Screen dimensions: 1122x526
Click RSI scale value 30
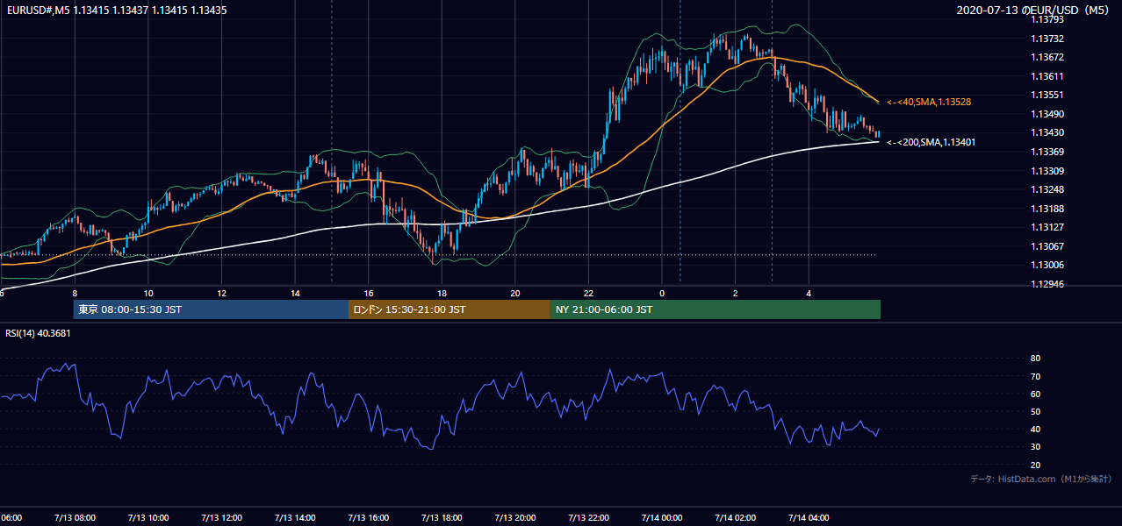pos(1035,446)
